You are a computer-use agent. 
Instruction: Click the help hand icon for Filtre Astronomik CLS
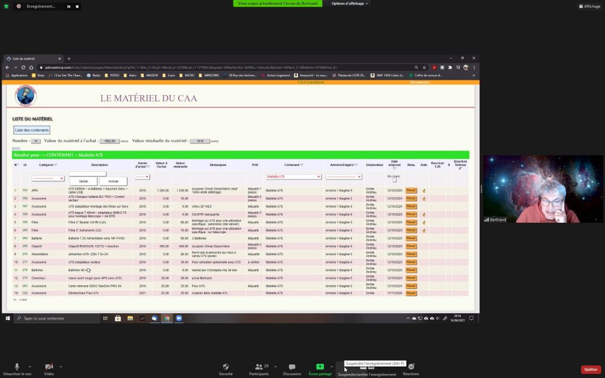click(424, 230)
